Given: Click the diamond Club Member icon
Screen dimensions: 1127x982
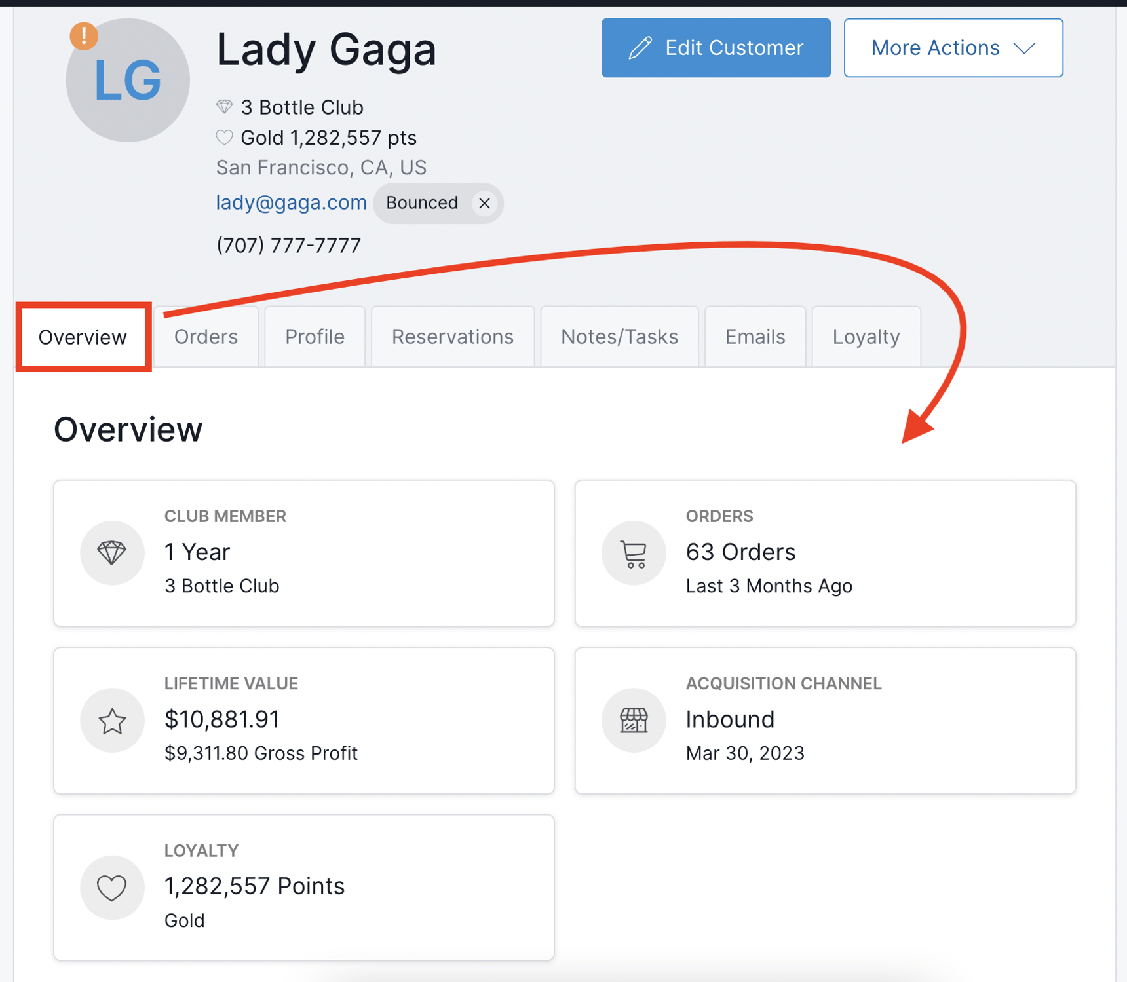Looking at the screenshot, I should pyautogui.click(x=112, y=553).
